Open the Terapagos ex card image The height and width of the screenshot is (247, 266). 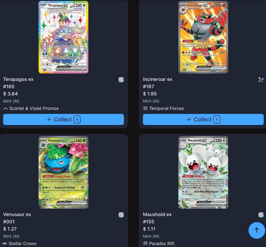coord(63,37)
